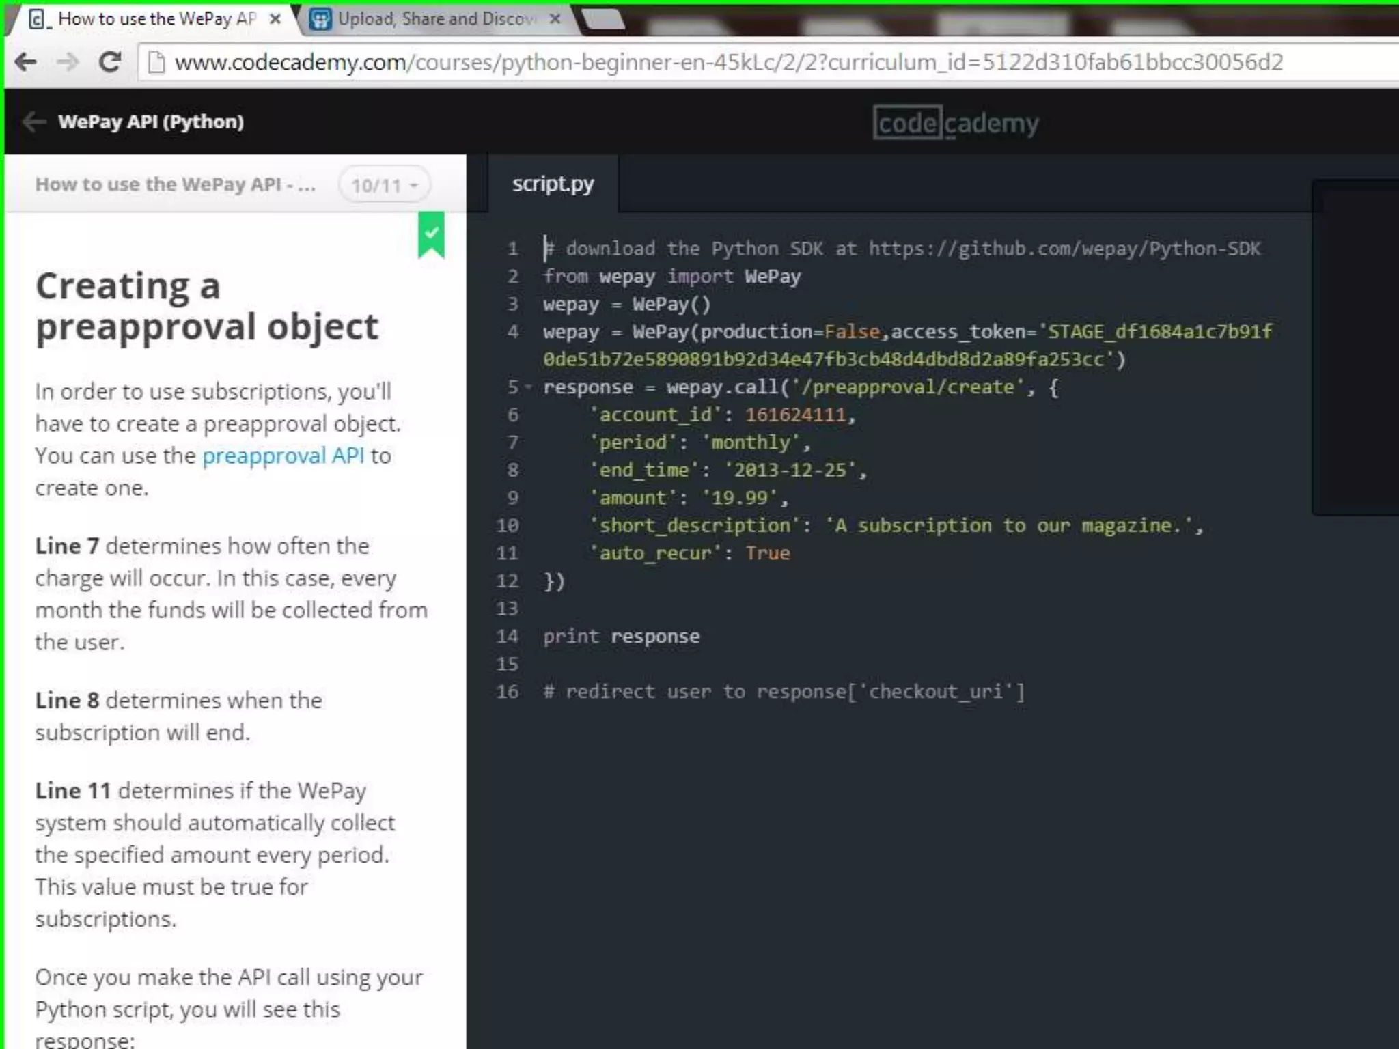Image resolution: width=1399 pixels, height=1049 pixels.
Task: Click the 'period': 'monthly' line
Action: point(699,443)
